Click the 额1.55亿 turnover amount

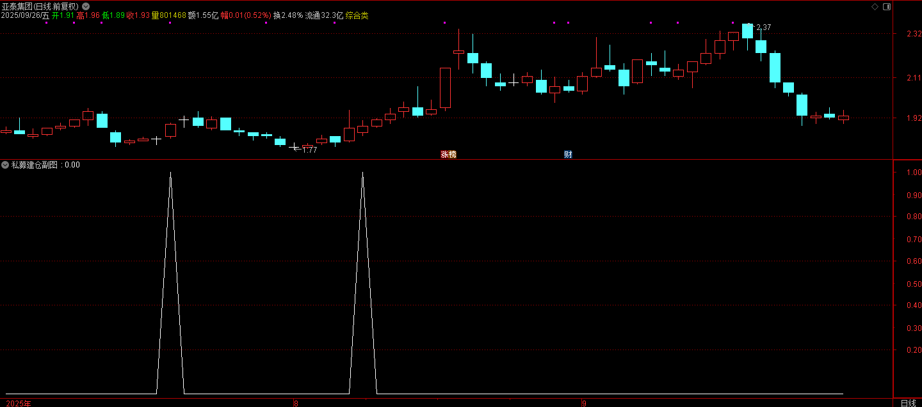click(x=204, y=15)
